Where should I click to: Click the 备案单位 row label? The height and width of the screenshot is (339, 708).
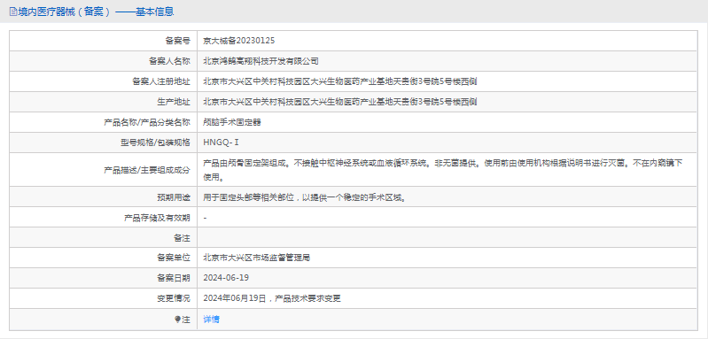click(174, 258)
